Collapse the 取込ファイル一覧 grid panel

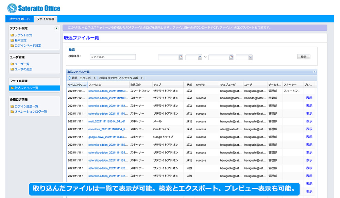coord(314,72)
